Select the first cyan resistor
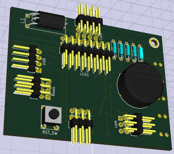174x154 pixels. 114,49
